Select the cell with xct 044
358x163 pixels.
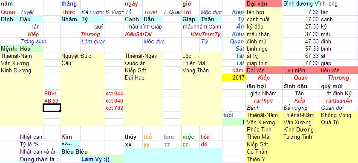(x=114, y=94)
